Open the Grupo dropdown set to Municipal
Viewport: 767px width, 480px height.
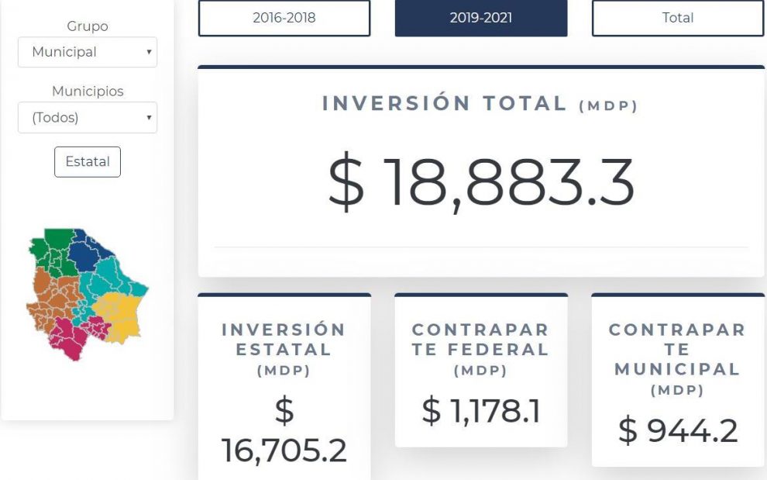click(88, 52)
